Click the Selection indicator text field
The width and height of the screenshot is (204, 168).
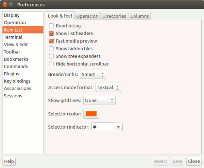(x=103, y=127)
